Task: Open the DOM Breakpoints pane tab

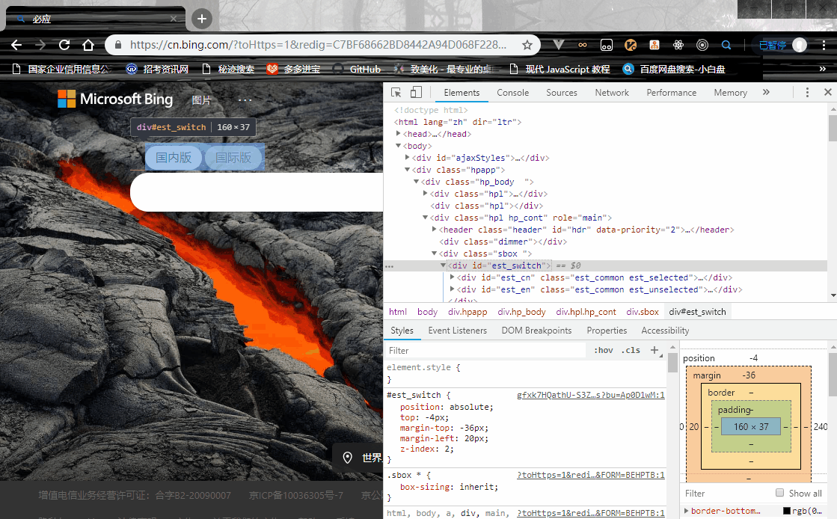Action: tap(536, 331)
